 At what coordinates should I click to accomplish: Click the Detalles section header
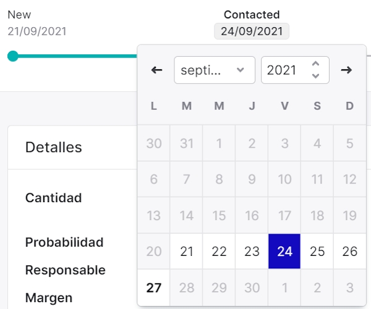pos(54,147)
